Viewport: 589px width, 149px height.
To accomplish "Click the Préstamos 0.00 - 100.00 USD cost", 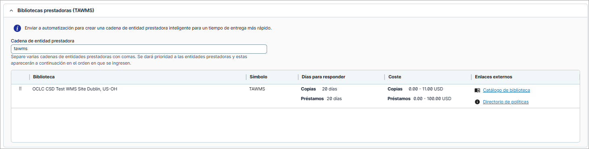I will [419, 99].
